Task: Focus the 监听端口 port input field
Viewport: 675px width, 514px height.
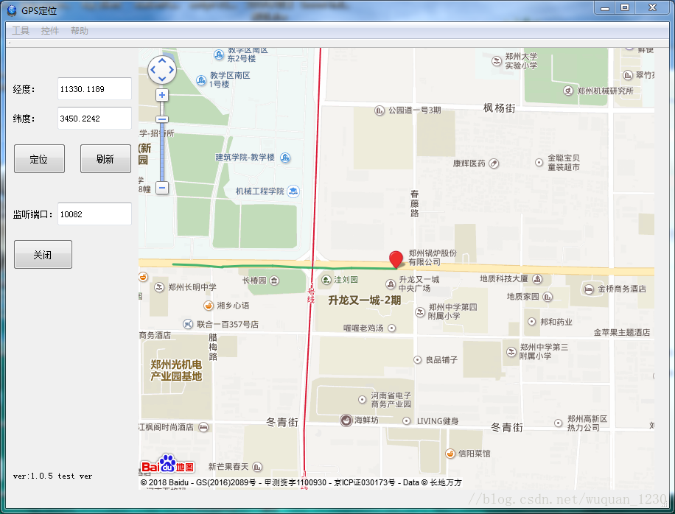Action: pyautogui.click(x=95, y=214)
